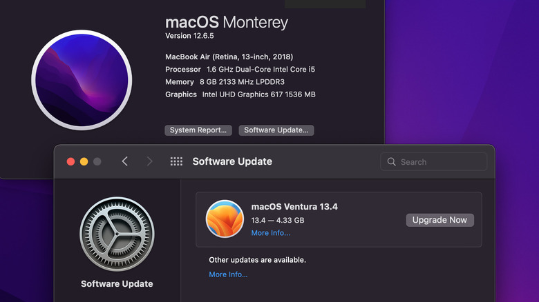Open System Report from About This Mac
539x302 pixels.
[198, 130]
